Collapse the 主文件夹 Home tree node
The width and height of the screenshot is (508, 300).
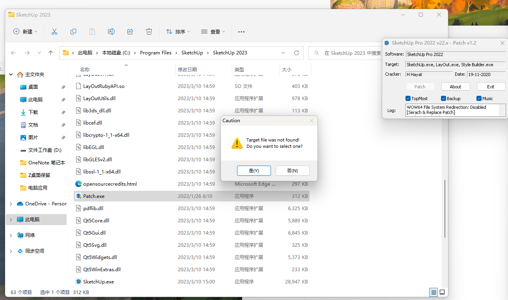click(x=11, y=75)
